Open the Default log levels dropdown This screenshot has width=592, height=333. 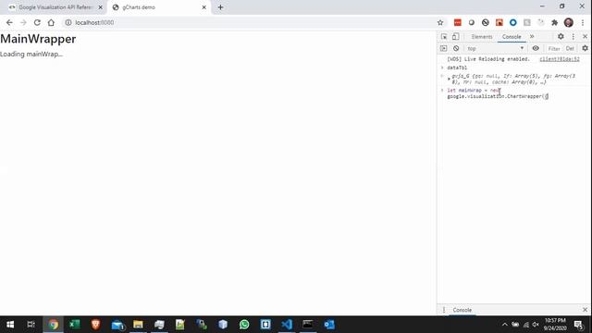(570, 49)
